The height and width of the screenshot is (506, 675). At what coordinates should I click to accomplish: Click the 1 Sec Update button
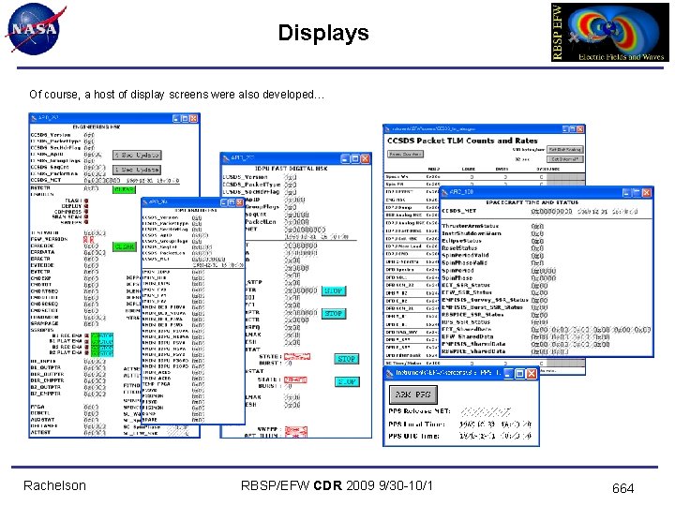[x=137, y=170]
